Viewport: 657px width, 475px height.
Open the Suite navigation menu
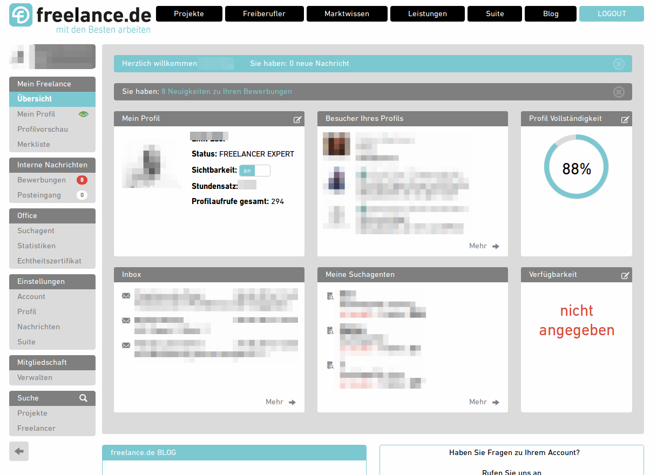pos(495,14)
